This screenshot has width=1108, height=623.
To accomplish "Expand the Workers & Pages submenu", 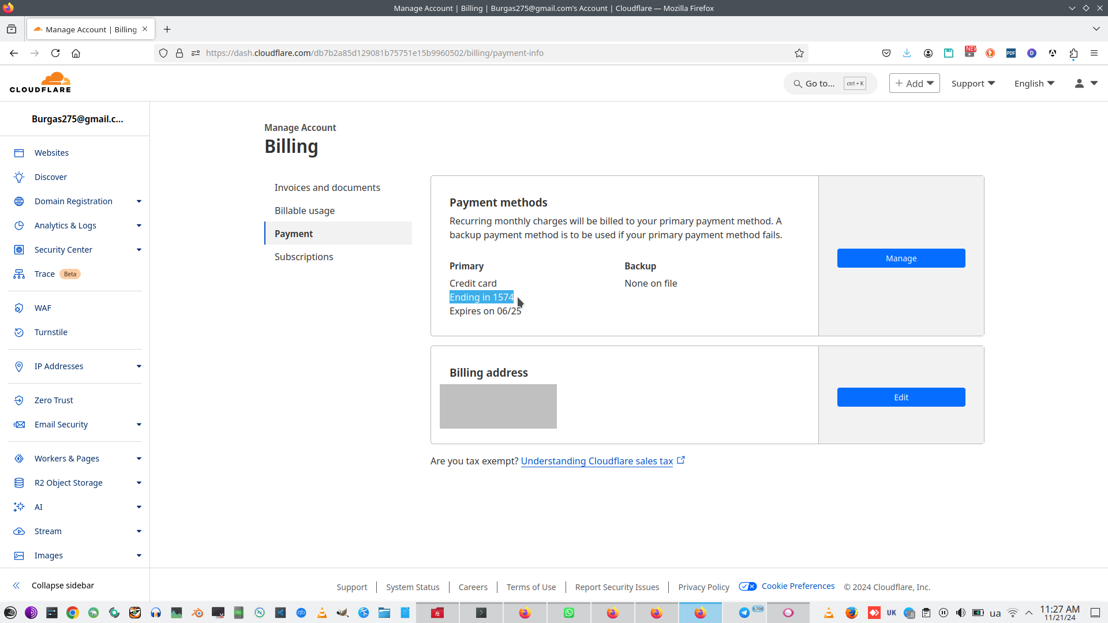I will 139,459.
